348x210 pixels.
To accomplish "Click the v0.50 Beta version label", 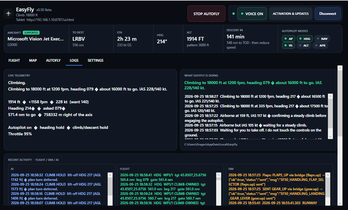I will [44, 10].
